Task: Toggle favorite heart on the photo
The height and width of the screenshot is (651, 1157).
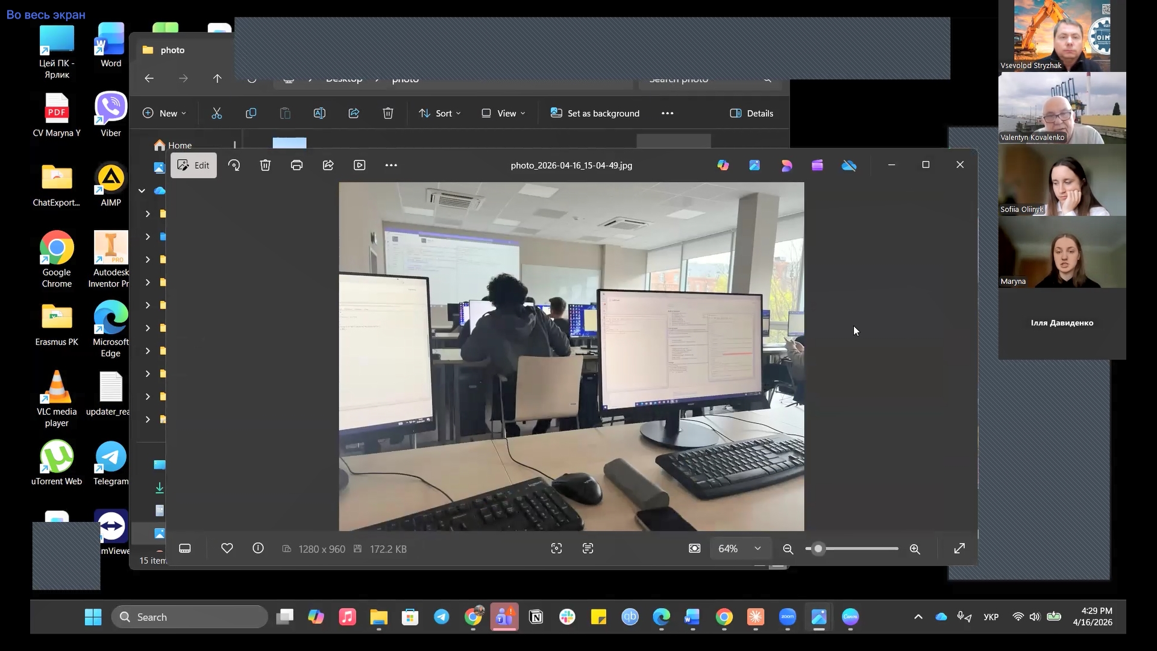Action: (227, 549)
